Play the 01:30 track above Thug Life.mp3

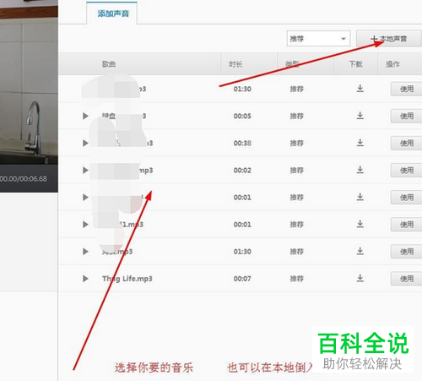click(x=85, y=252)
